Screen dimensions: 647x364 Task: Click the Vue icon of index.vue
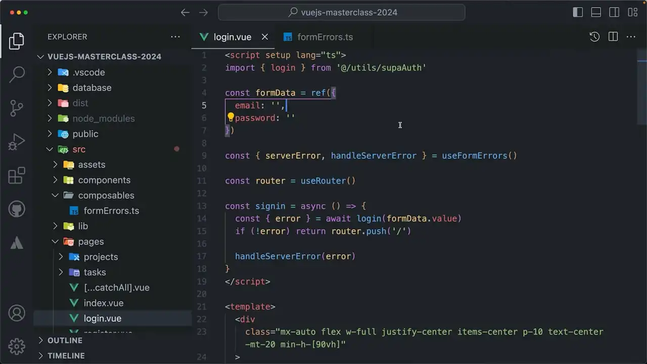coord(74,303)
